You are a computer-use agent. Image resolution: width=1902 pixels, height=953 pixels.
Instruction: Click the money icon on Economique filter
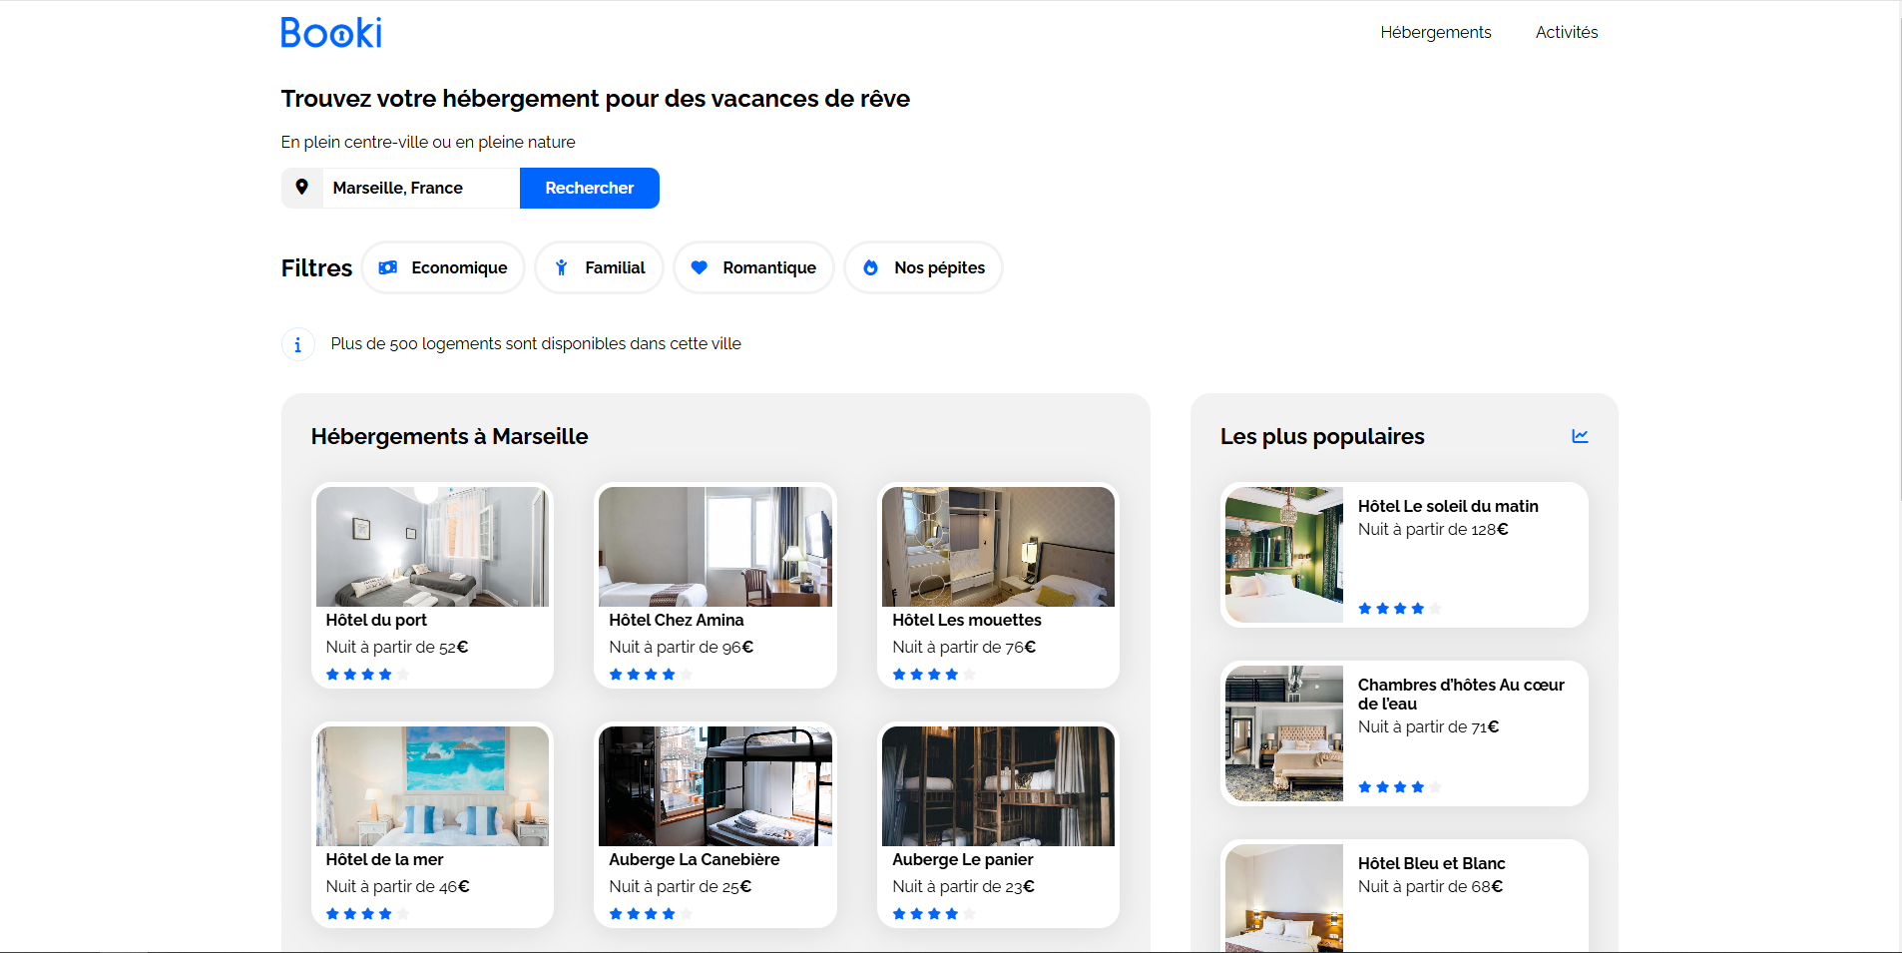pyautogui.click(x=388, y=267)
